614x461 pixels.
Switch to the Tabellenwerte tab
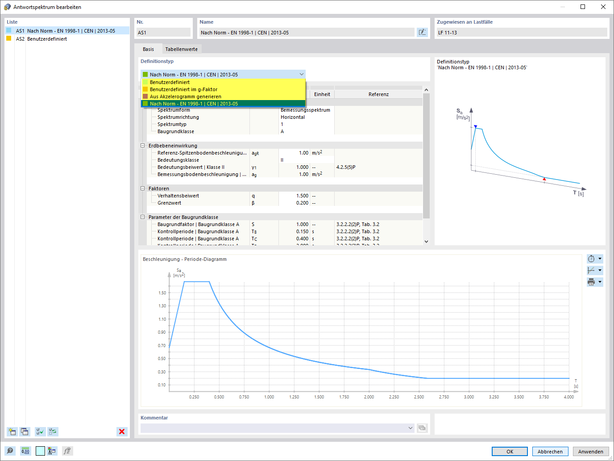(181, 49)
